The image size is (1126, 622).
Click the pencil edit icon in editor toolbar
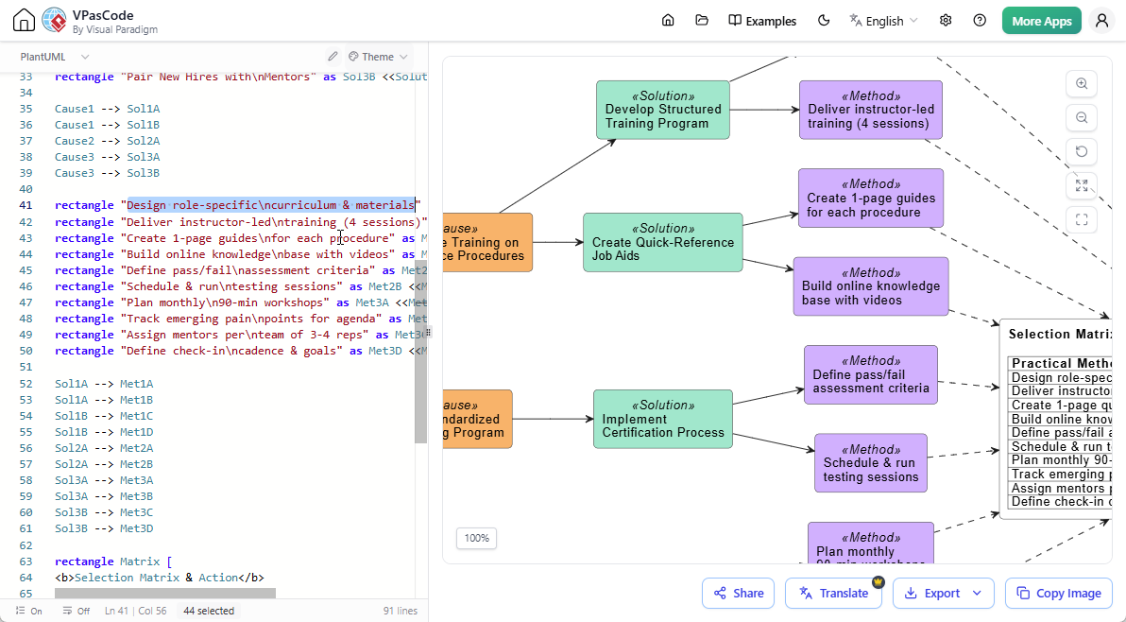333,57
